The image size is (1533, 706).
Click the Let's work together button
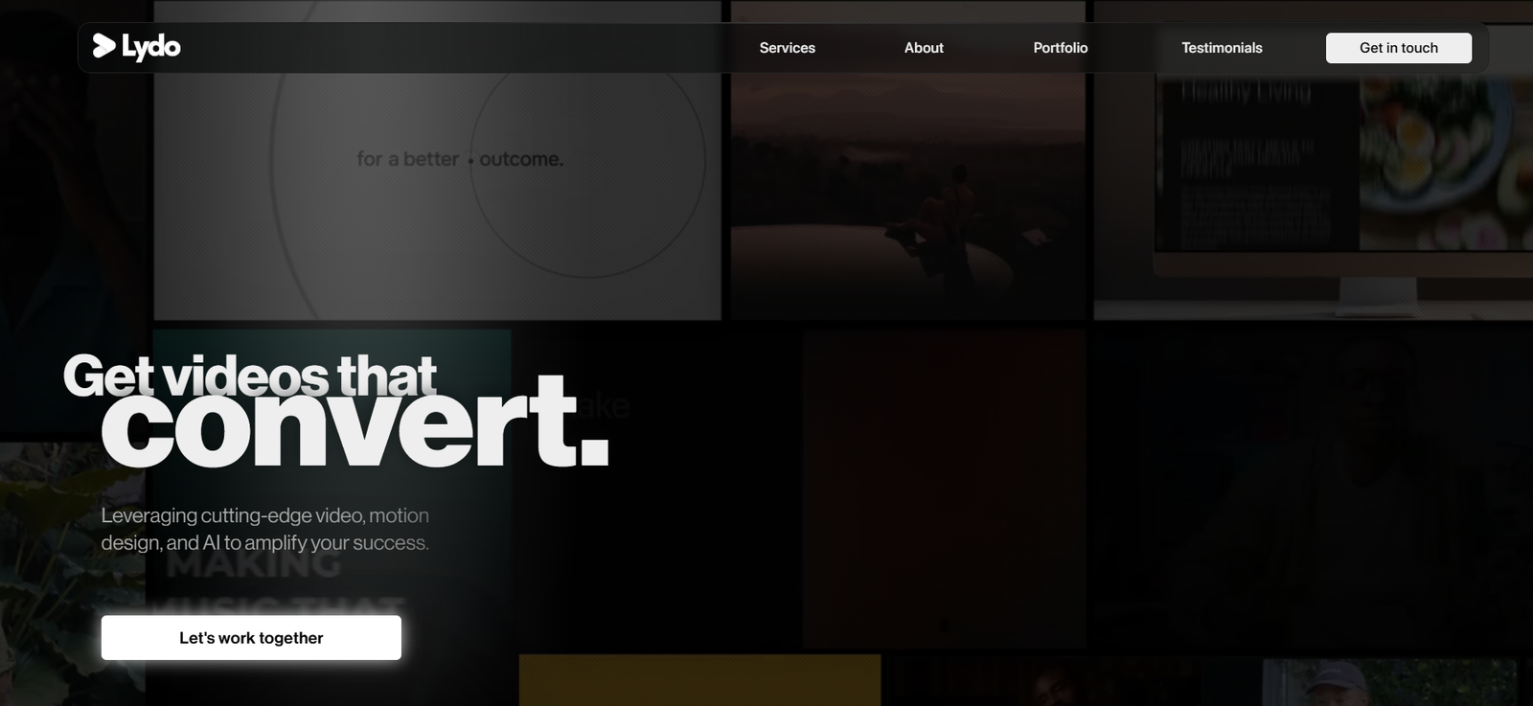click(251, 638)
